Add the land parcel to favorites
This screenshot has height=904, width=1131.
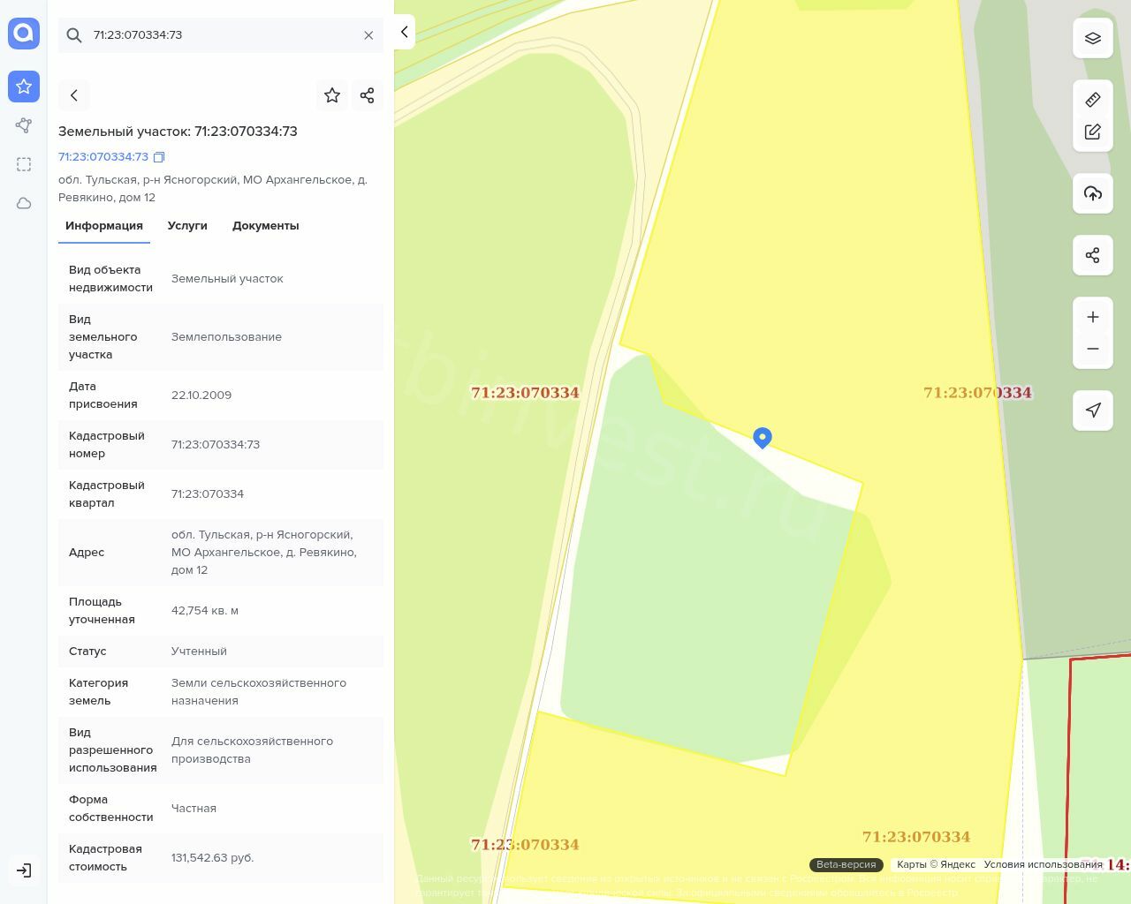coord(332,95)
